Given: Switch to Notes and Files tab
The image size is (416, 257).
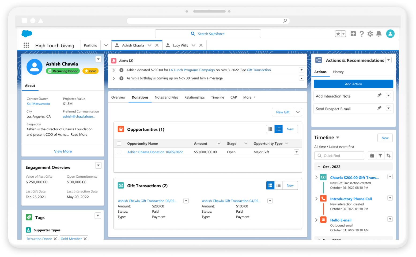Looking at the screenshot, I should 166,97.
